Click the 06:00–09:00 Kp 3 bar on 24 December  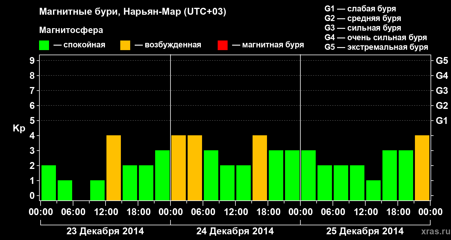coord(211,175)
